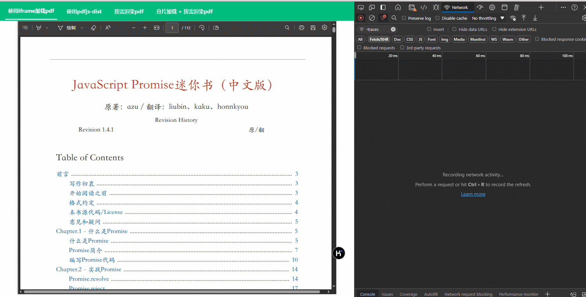The width and height of the screenshot is (586, 297).
Task: Filter requests by Fetch/XHR
Action: coord(379,39)
